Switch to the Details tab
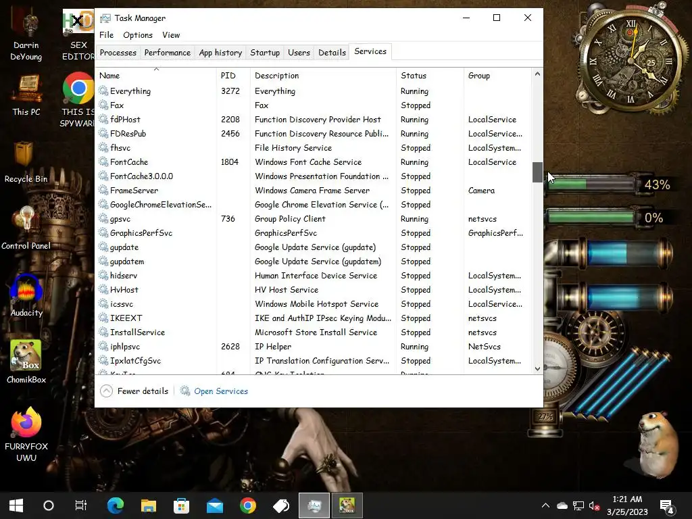Screen dimensions: 692x519 (x=332, y=53)
